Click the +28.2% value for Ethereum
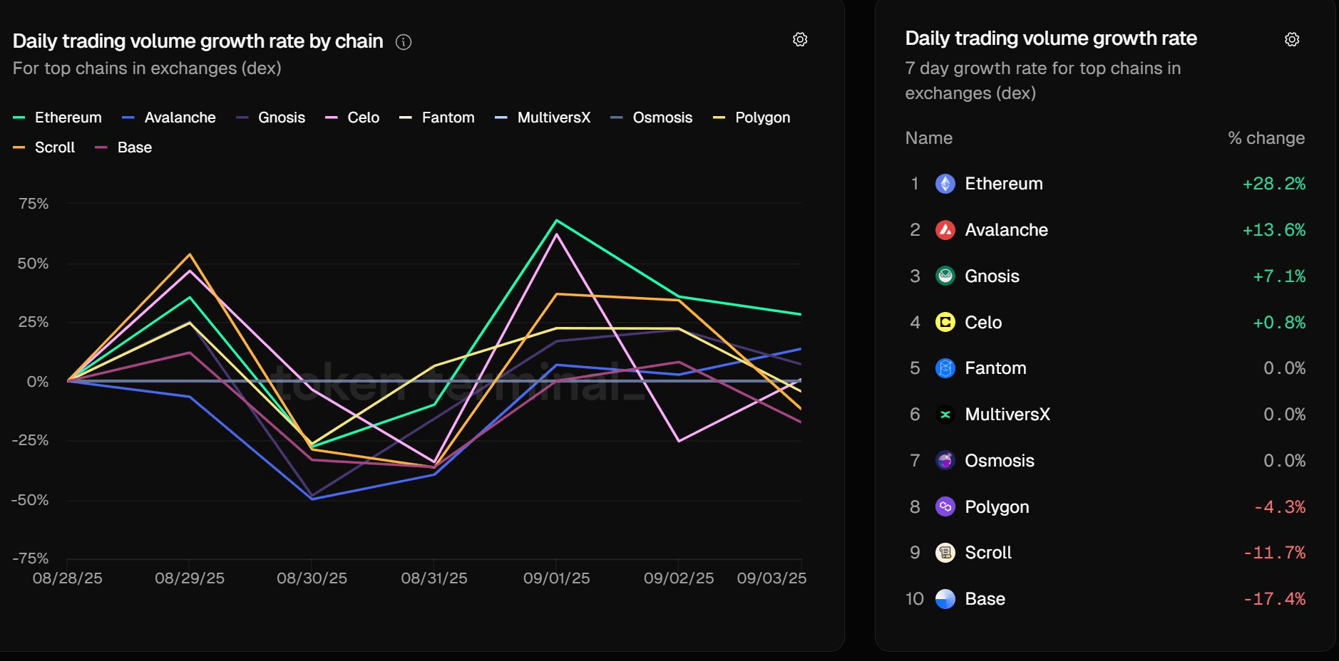Screen dimensions: 1339x661 1274,184
